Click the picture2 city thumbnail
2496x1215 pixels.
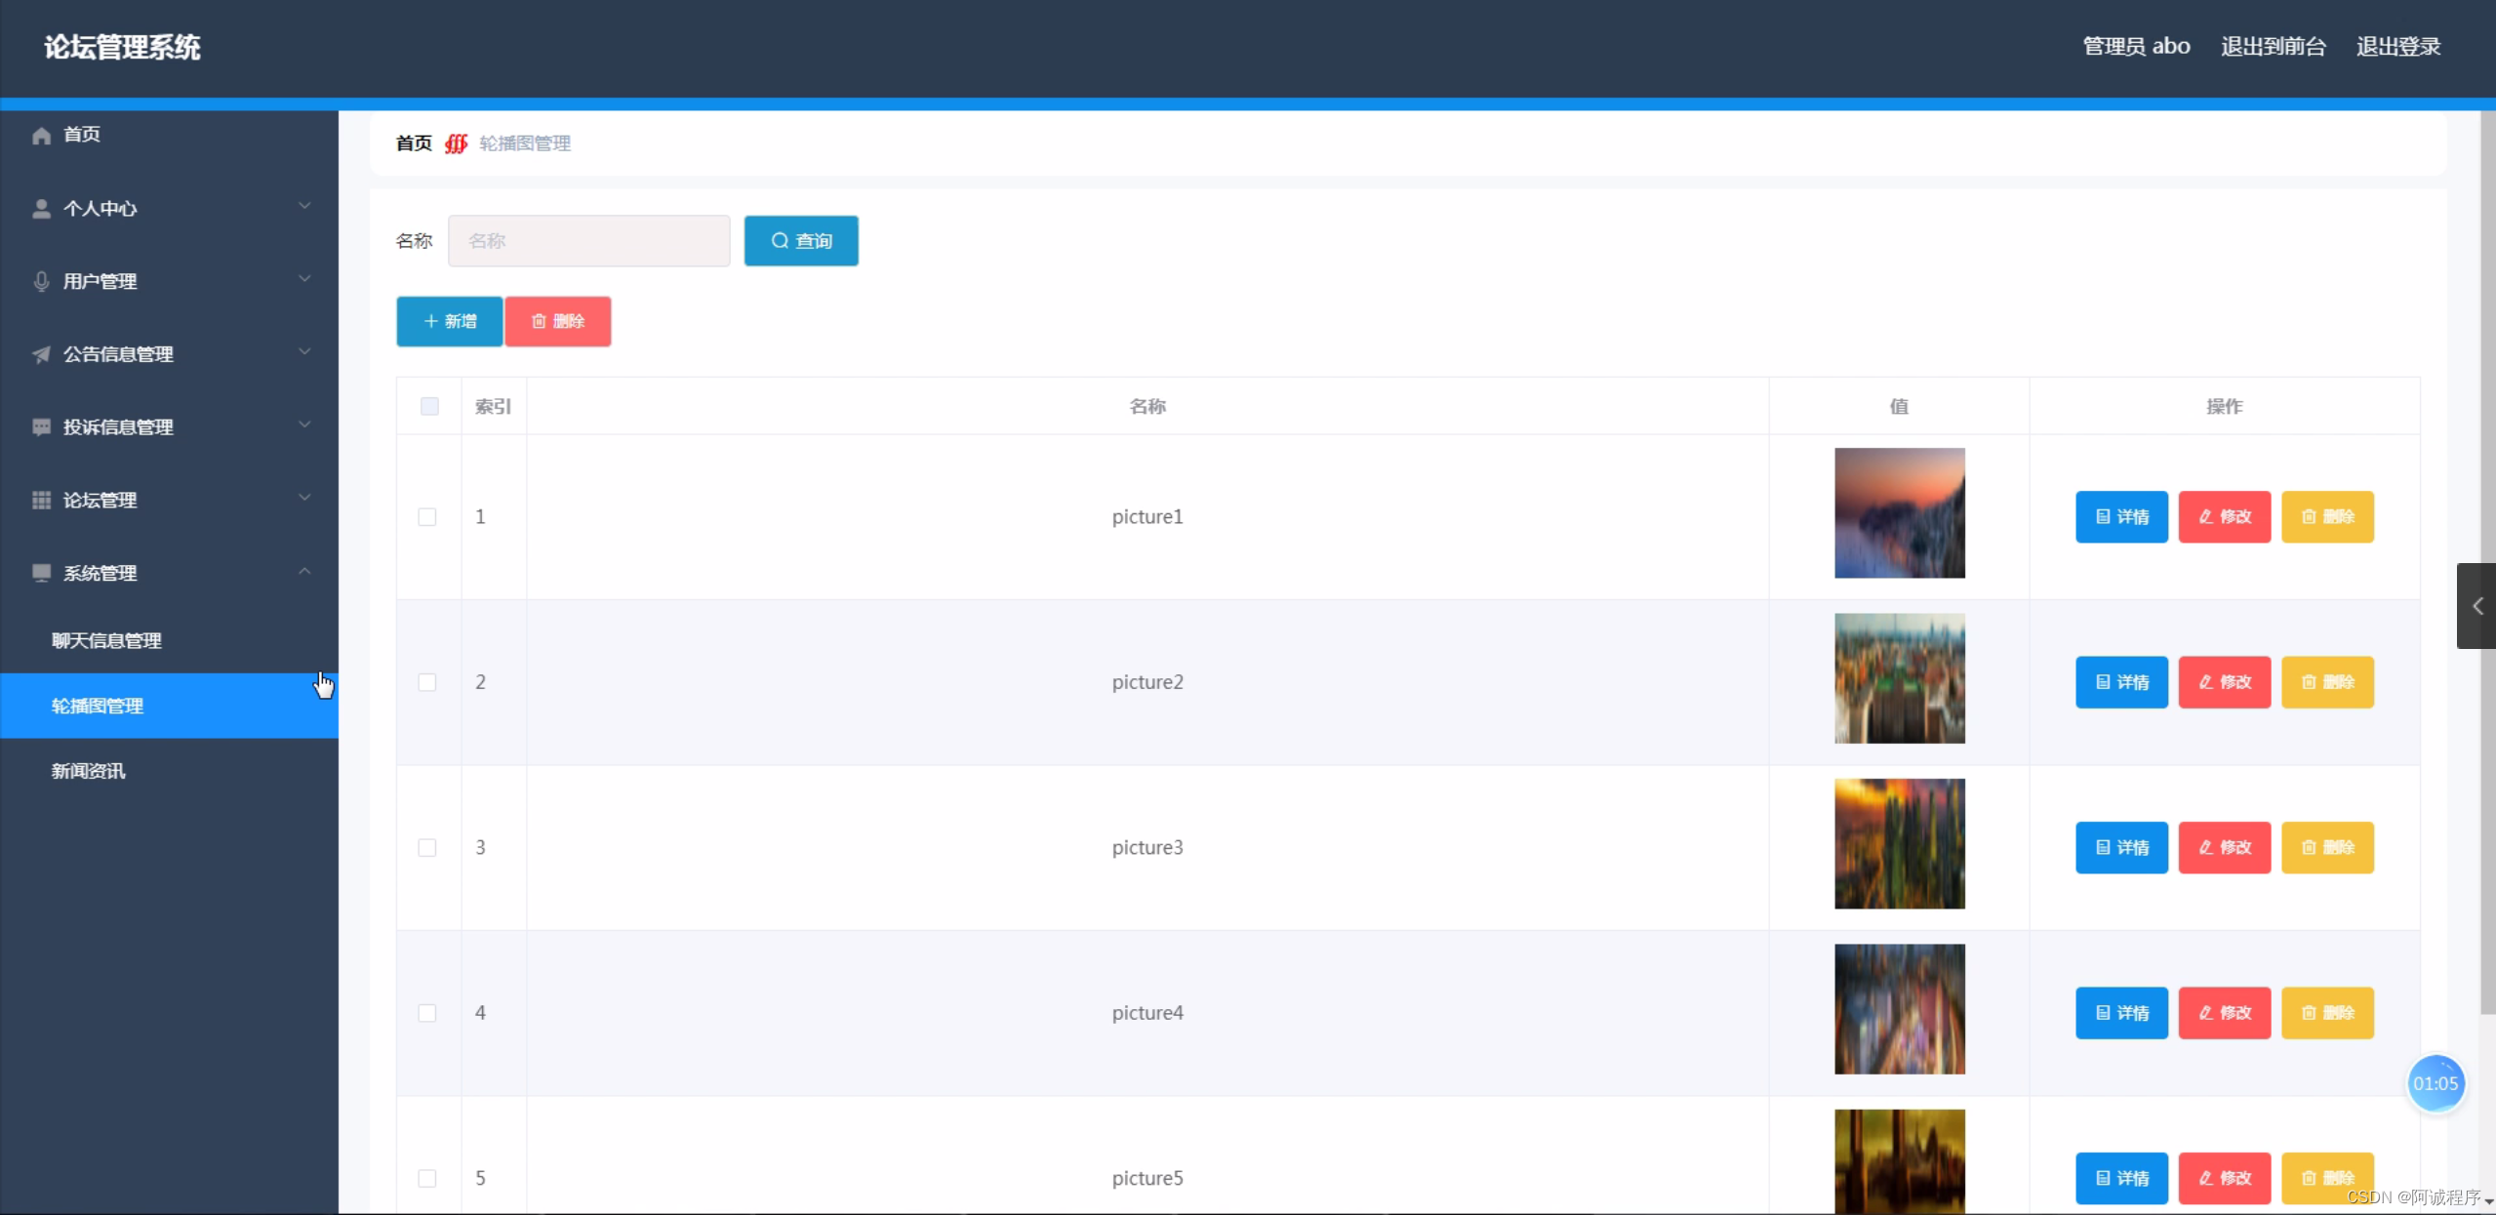pos(1899,678)
